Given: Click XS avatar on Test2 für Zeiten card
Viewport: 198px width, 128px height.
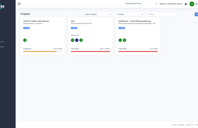Looking at the screenshot, I should pos(25,40).
